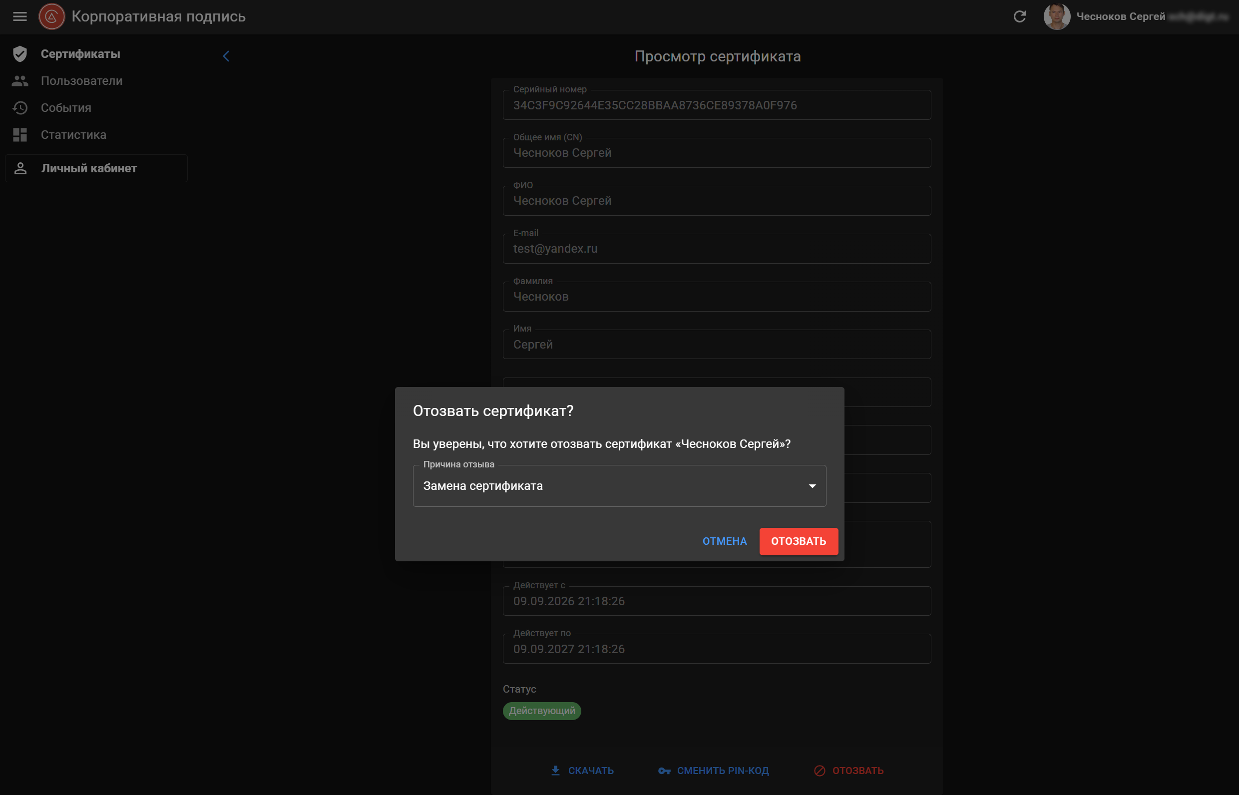Image resolution: width=1239 pixels, height=795 pixels.
Task: Click the bottom ОТОЗВАТЬ page button
Action: 848,771
